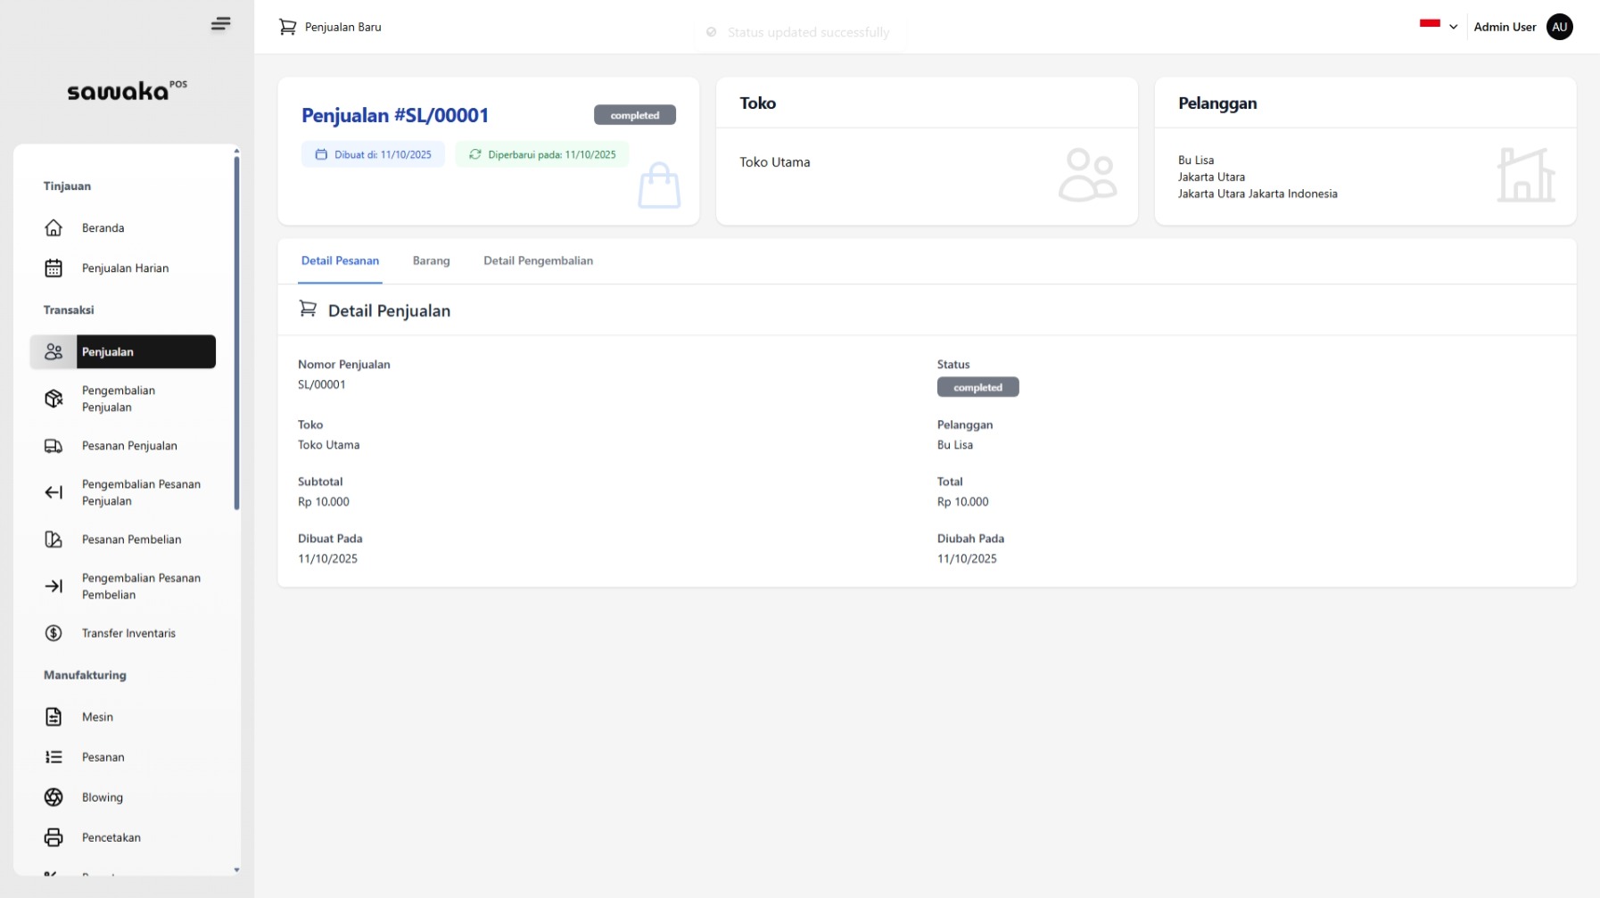This screenshot has height=898, width=1600.
Task: Select the Pencetakan printer icon
Action: (x=54, y=837)
